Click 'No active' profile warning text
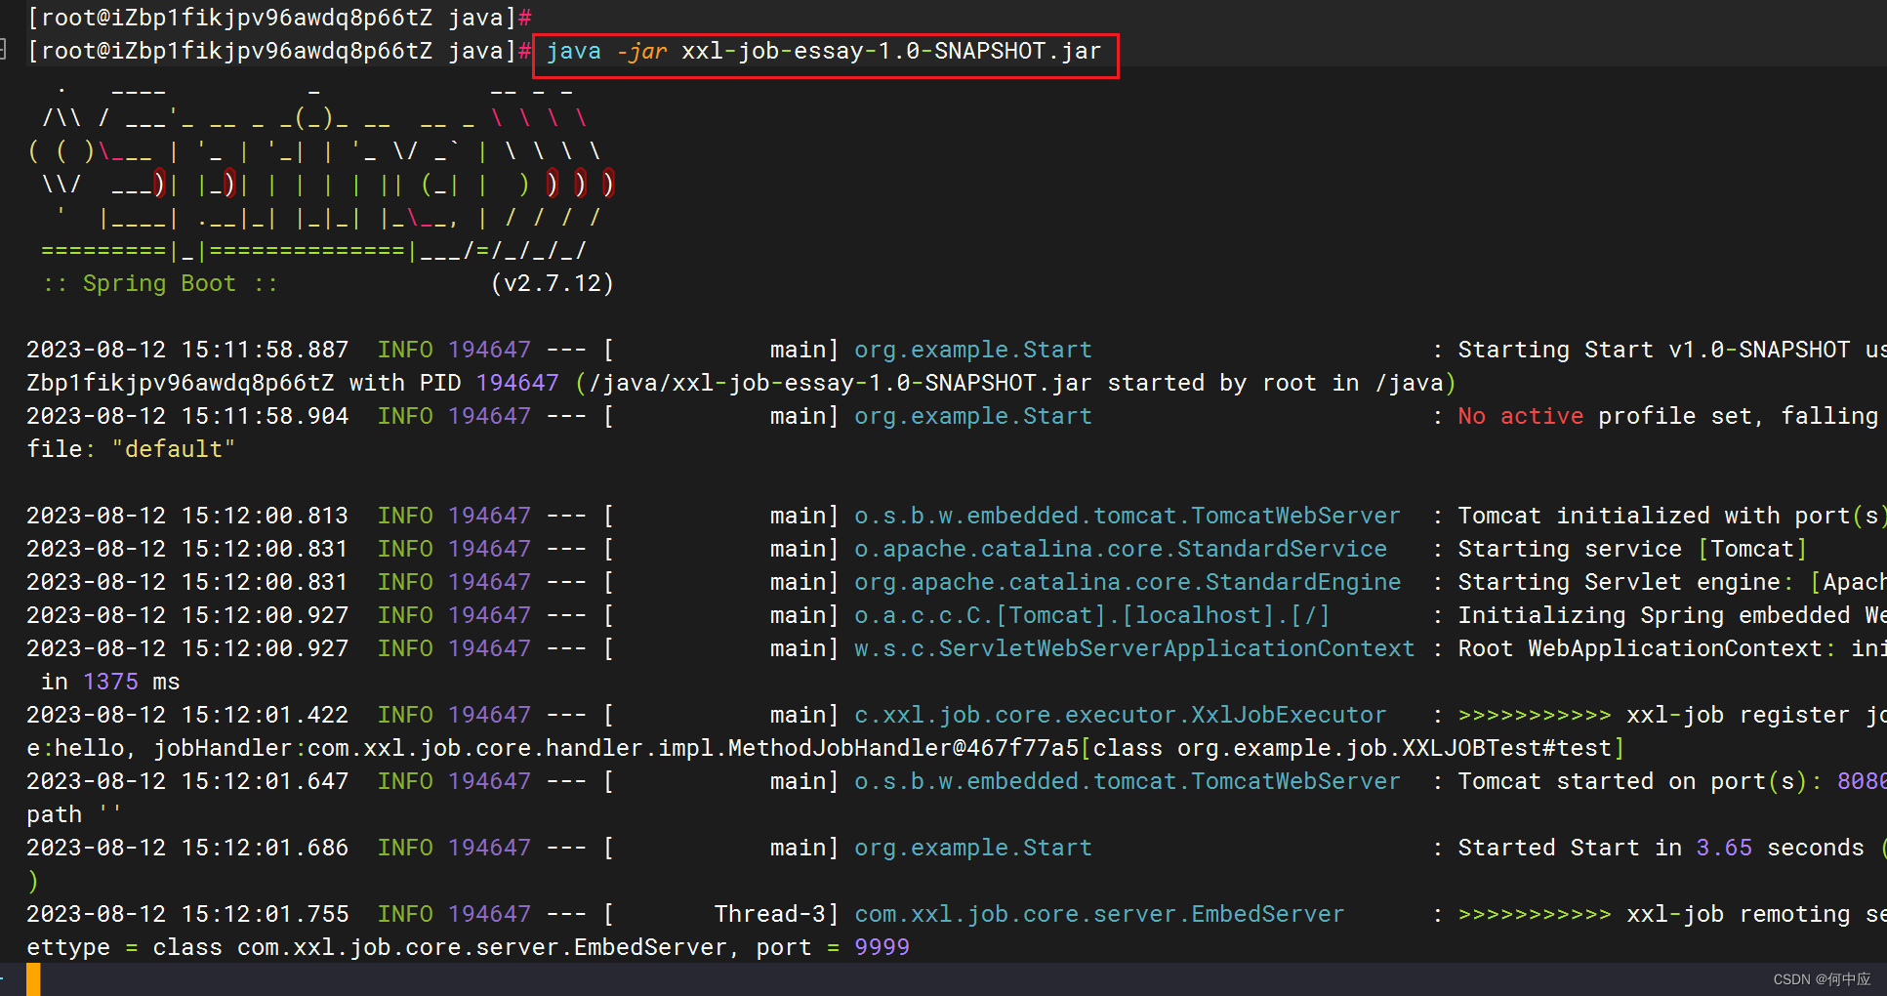Viewport: 1887px width, 996px height. [1521, 416]
